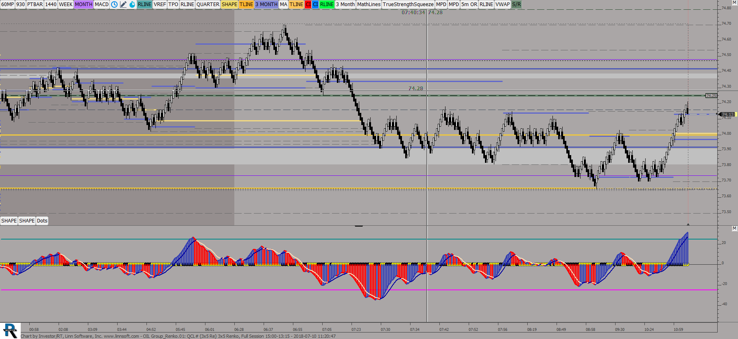Click the orange TLINE button after MA
Screen dimensions: 738x339
[x=296, y=4]
